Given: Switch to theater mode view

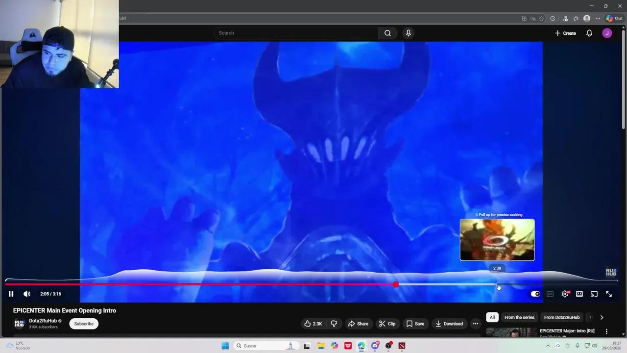Looking at the screenshot, I should pyautogui.click(x=579, y=294).
